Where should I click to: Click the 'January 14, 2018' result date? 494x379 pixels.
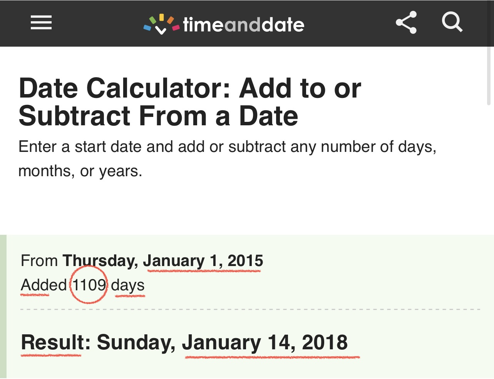[x=265, y=342]
